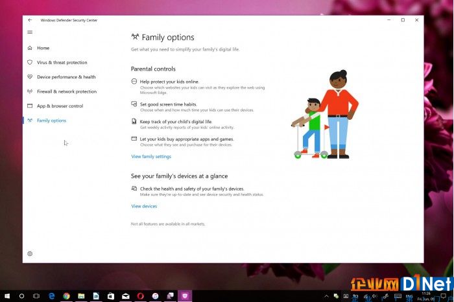Maximize the Windows Defender Security Center window
The image size is (454, 302).
pyautogui.click(x=403, y=20)
